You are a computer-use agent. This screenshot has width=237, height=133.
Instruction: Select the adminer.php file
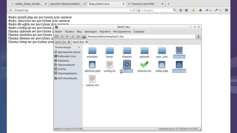coord(92,66)
